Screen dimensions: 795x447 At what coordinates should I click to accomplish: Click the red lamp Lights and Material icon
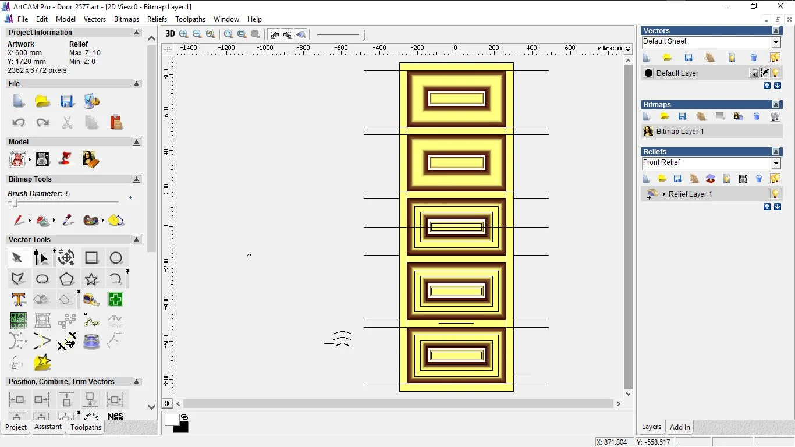[66, 159]
